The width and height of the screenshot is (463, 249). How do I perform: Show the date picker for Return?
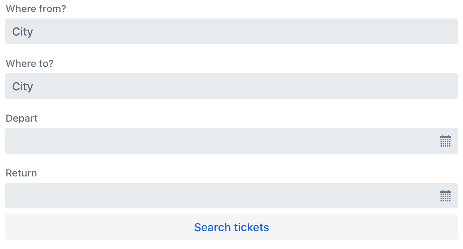coord(445,196)
